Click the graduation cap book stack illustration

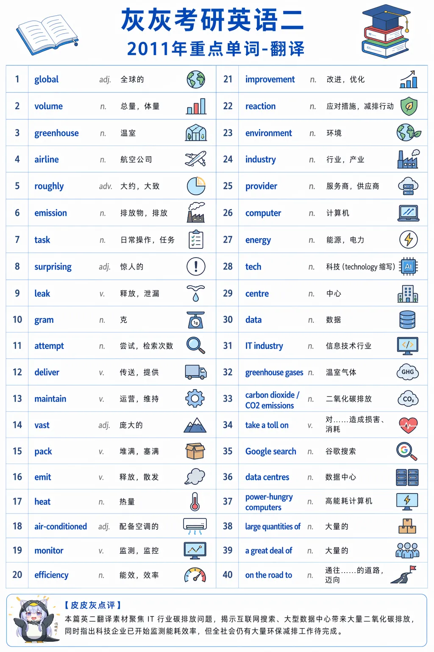coord(386,31)
